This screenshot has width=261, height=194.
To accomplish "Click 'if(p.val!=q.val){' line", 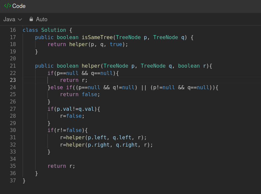I will tap(74, 109).
